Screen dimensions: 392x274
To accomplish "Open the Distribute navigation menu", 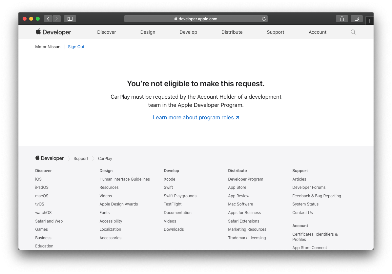I will (232, 32).
